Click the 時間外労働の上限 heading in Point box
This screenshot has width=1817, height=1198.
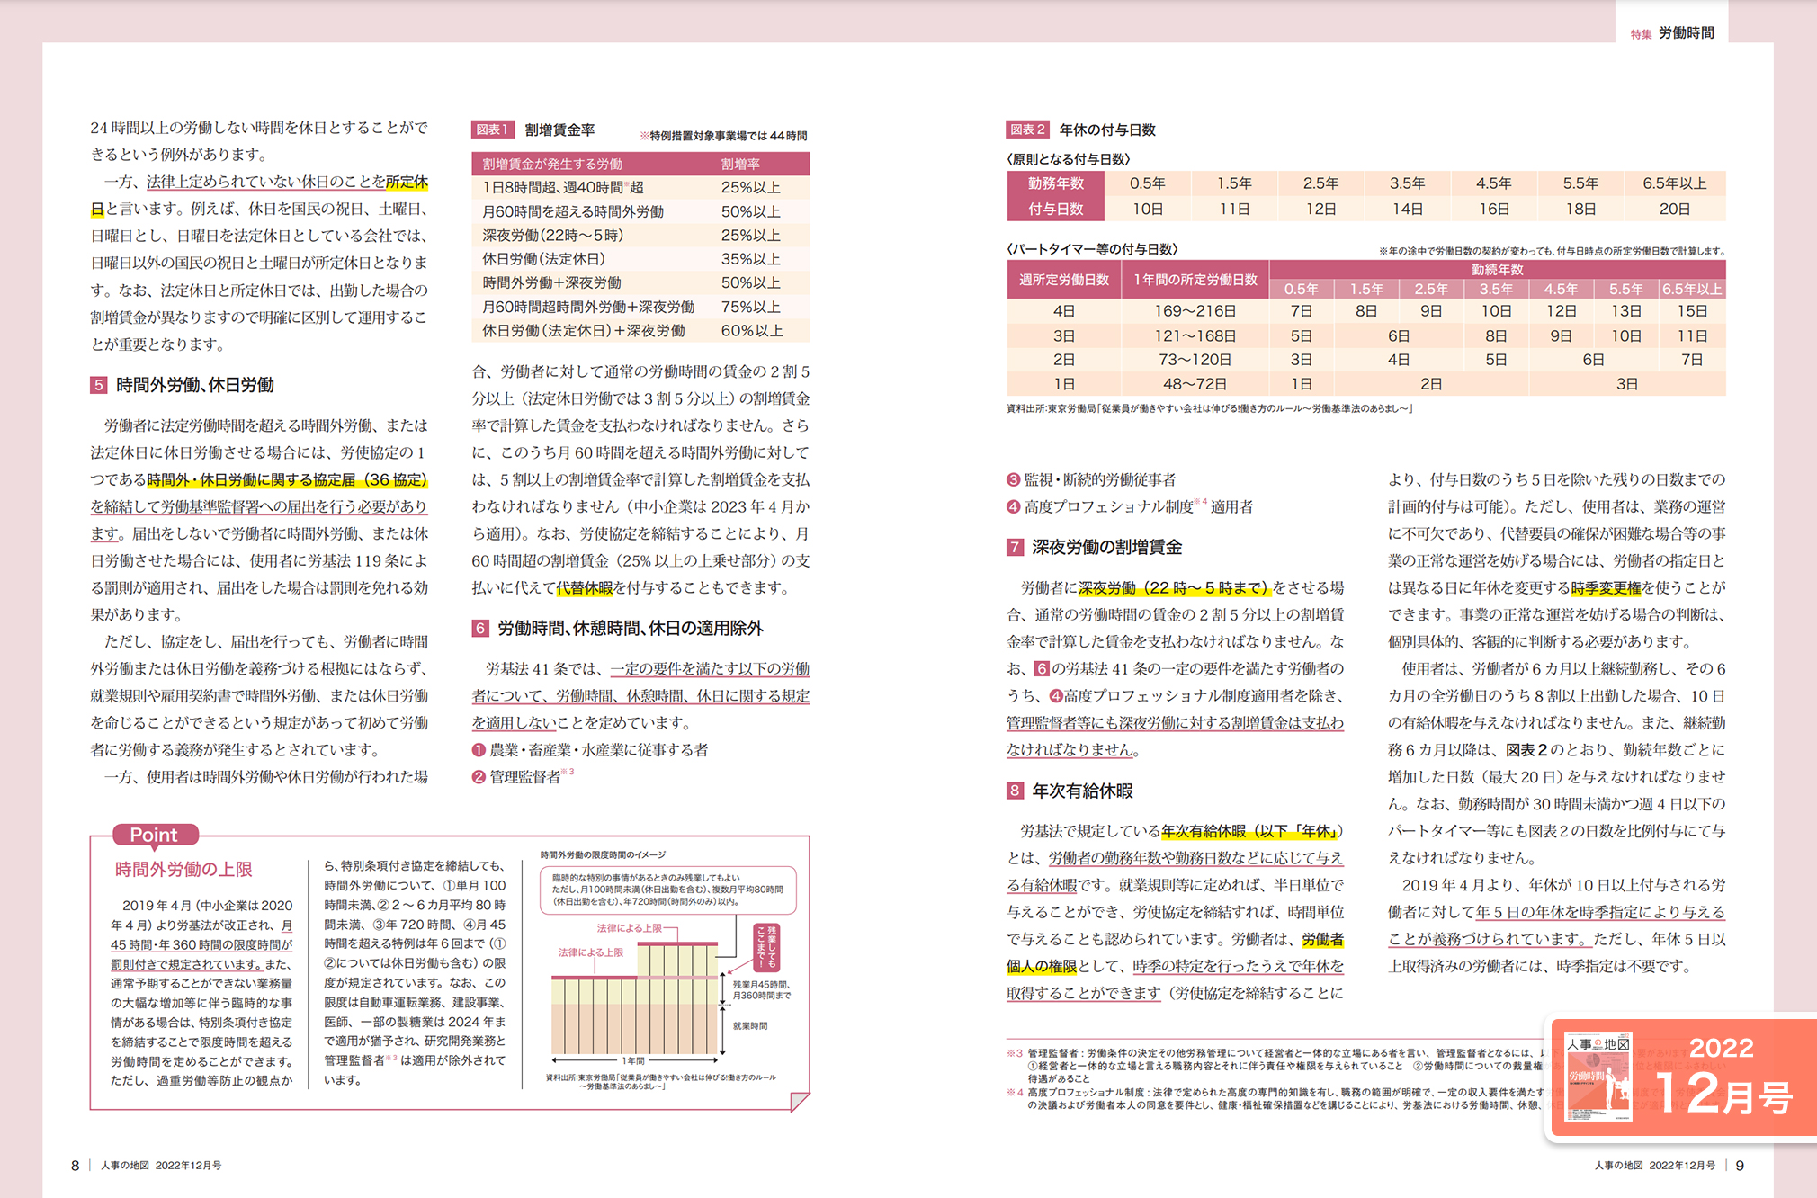pos(183,869)
